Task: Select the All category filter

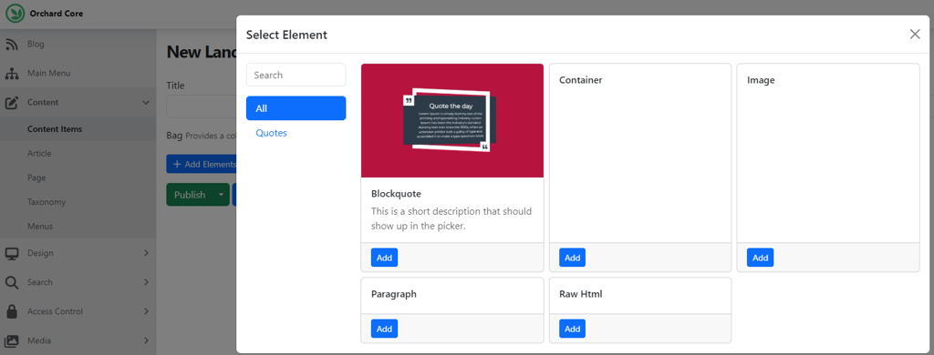Action: coord(296,108)
